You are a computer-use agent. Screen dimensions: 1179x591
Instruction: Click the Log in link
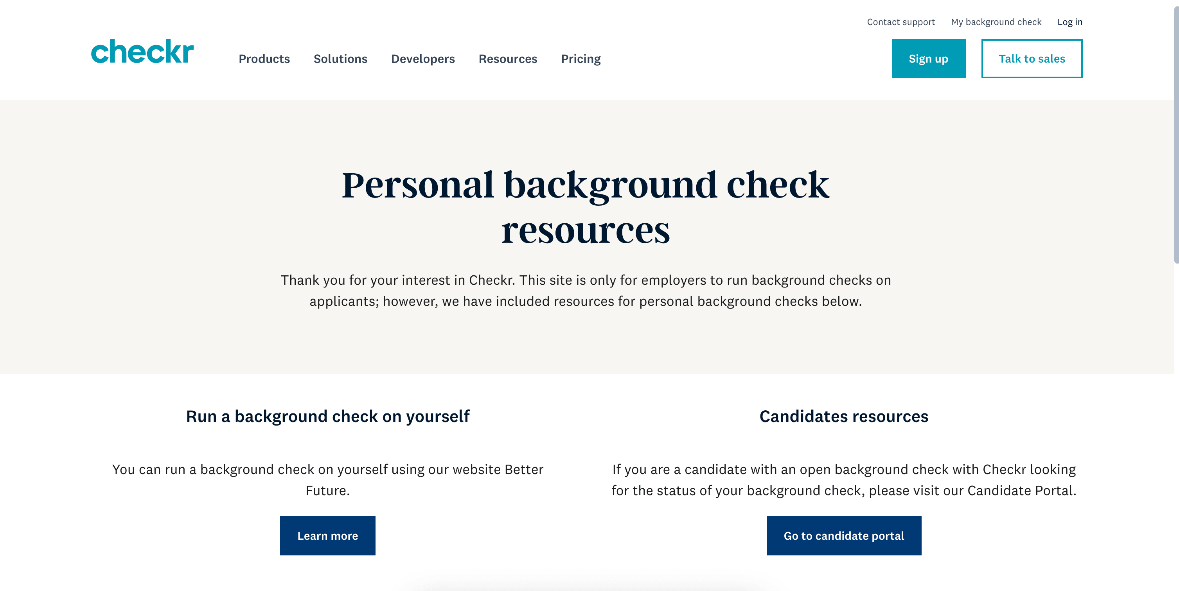(x=1069, y=22)
